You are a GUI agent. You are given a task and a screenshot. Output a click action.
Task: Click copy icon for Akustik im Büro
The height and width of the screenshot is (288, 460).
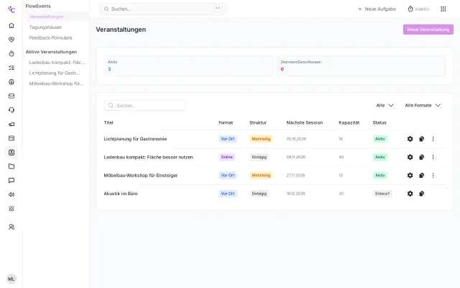[x=422, y=194]
